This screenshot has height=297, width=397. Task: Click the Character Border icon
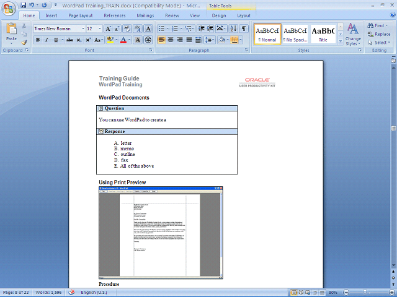click(148, 29)
